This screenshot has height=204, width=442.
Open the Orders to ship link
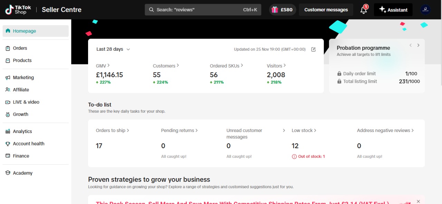pos(113,130)
